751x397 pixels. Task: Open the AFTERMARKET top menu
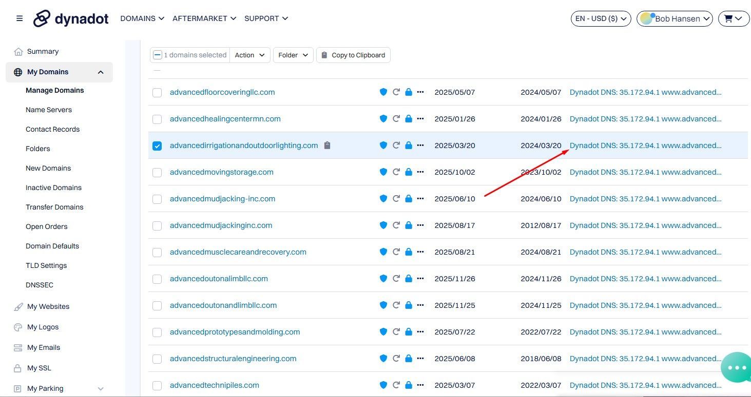coord(204,18)
